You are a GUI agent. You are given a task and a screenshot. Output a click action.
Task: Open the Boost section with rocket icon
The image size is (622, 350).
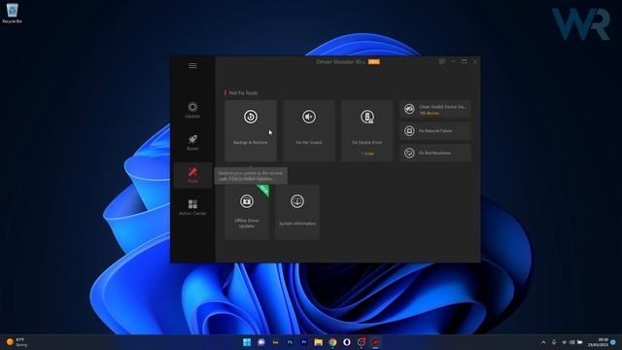tap(192, 143)
